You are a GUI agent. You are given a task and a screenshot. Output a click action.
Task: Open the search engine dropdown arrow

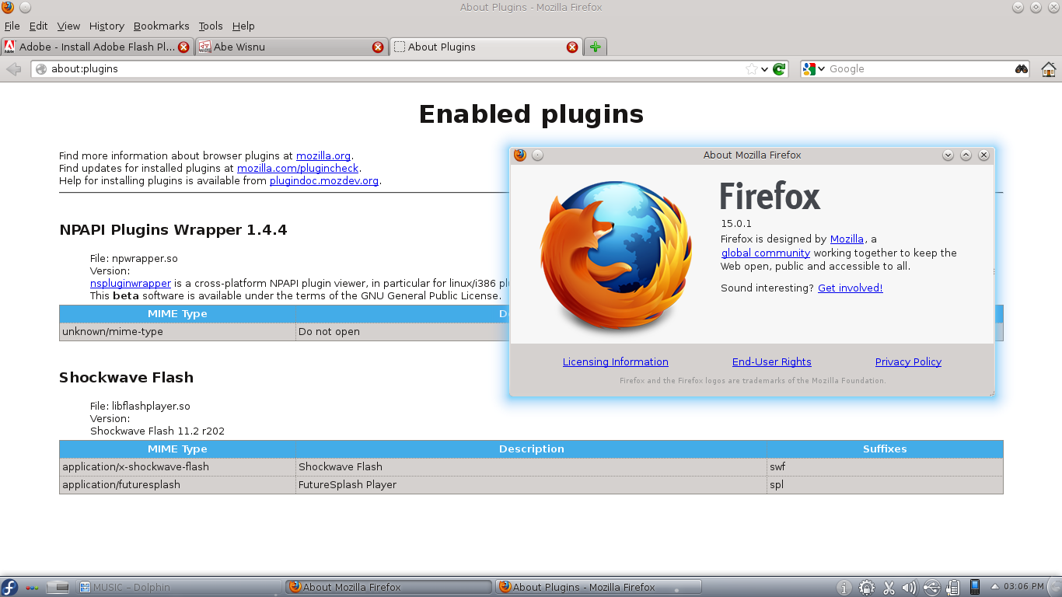point(821,69)
